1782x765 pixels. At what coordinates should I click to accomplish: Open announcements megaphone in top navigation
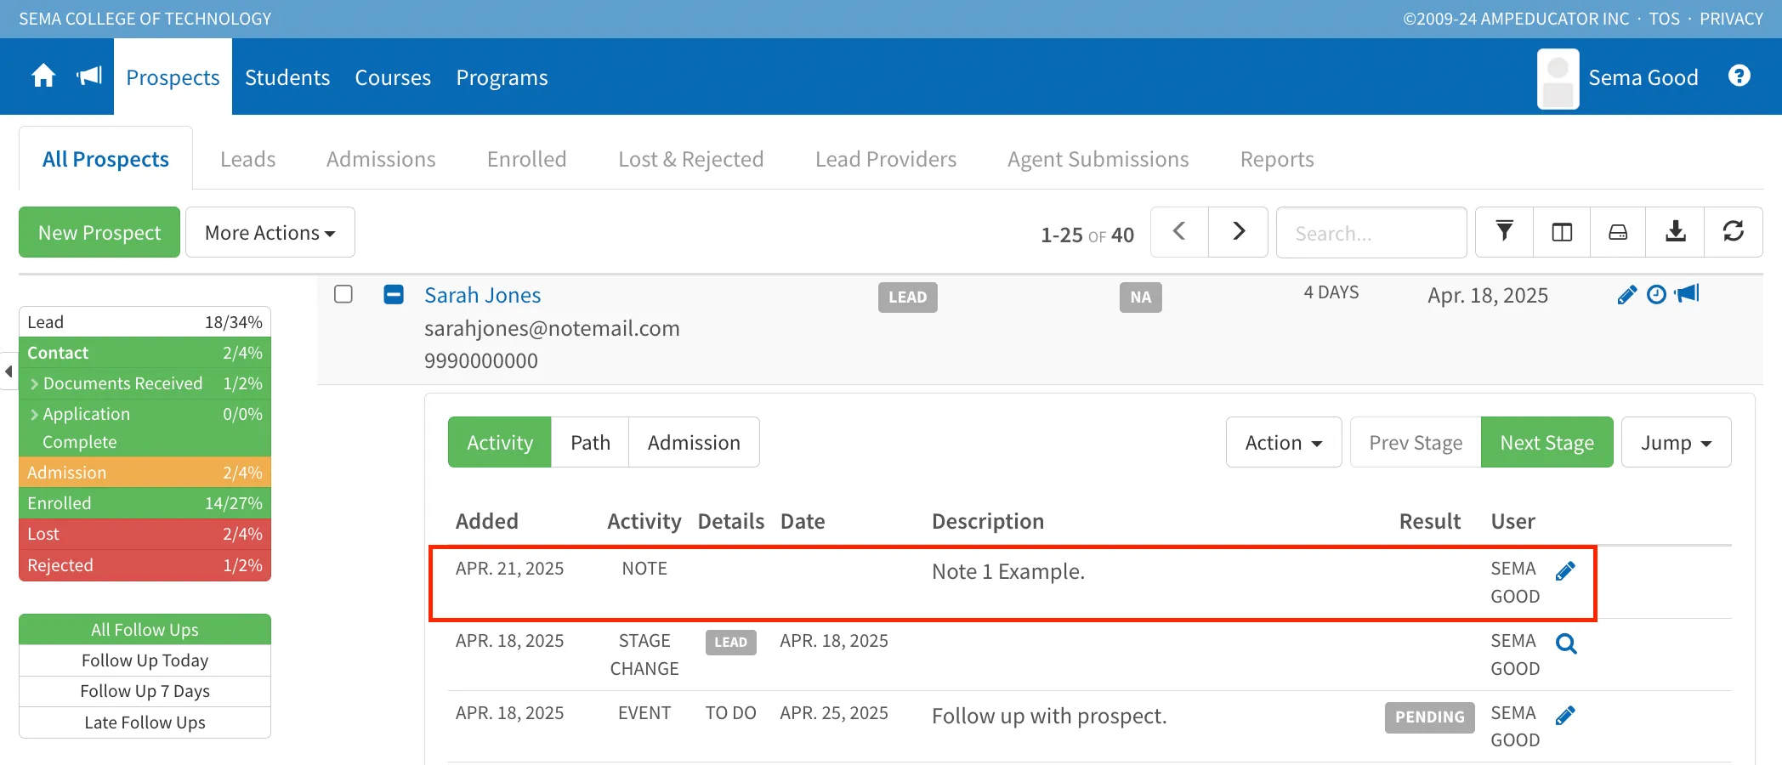(x=89, y=76)
